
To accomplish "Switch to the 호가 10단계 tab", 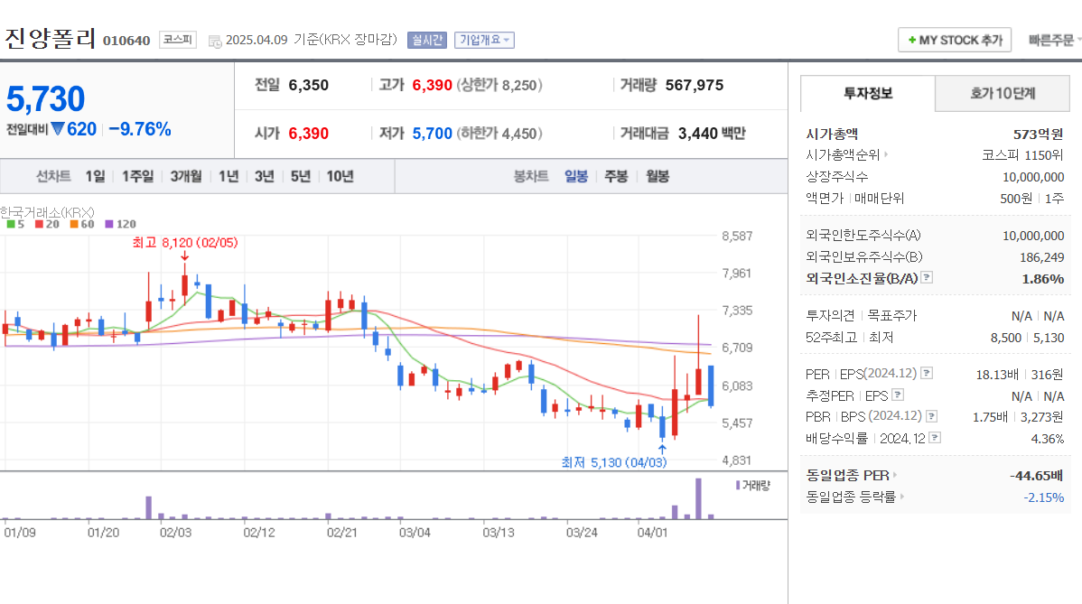I will click(x=1002, y=93).
